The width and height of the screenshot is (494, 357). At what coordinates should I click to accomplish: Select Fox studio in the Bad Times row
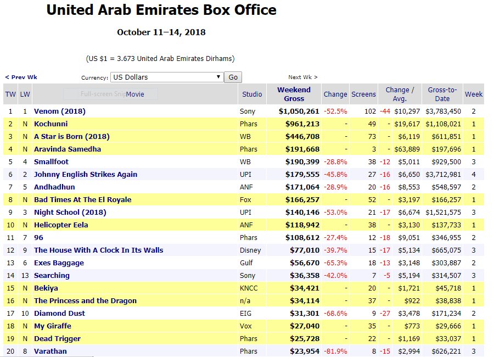tap(245, 199)
